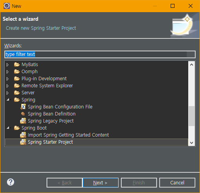
Task: Click the Plug-in Development folder icon
Action: pos(17,79)
